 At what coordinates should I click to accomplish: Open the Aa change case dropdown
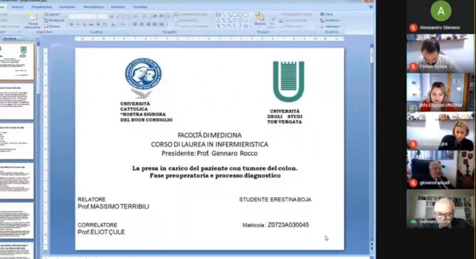(114, 24)
